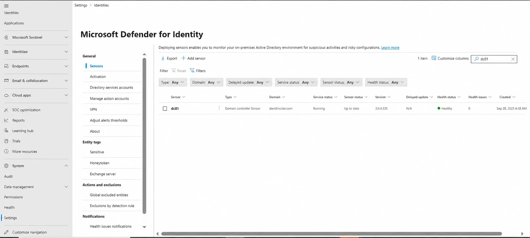Click the Customize navigation pencil icon
This screenshot has height=238, width=530.
[6, 232]
